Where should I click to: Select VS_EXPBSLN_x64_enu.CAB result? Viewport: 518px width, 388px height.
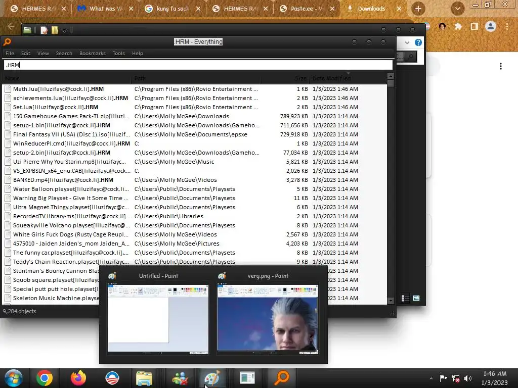pyautogui.click(x=195, y=171)
